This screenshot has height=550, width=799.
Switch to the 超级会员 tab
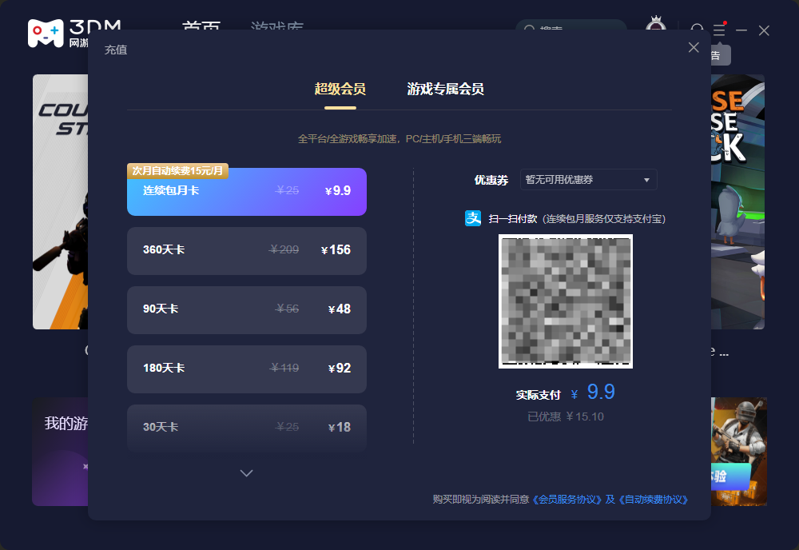(340, 89)
